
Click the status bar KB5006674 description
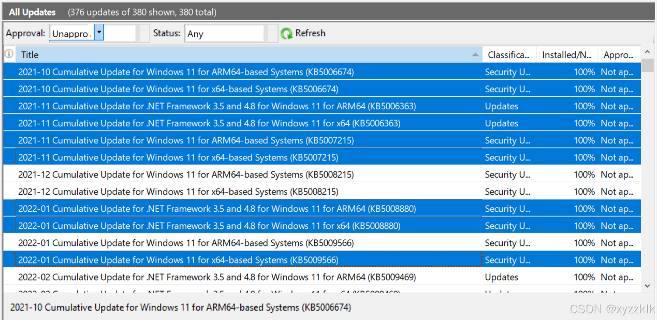click(181, 308)
